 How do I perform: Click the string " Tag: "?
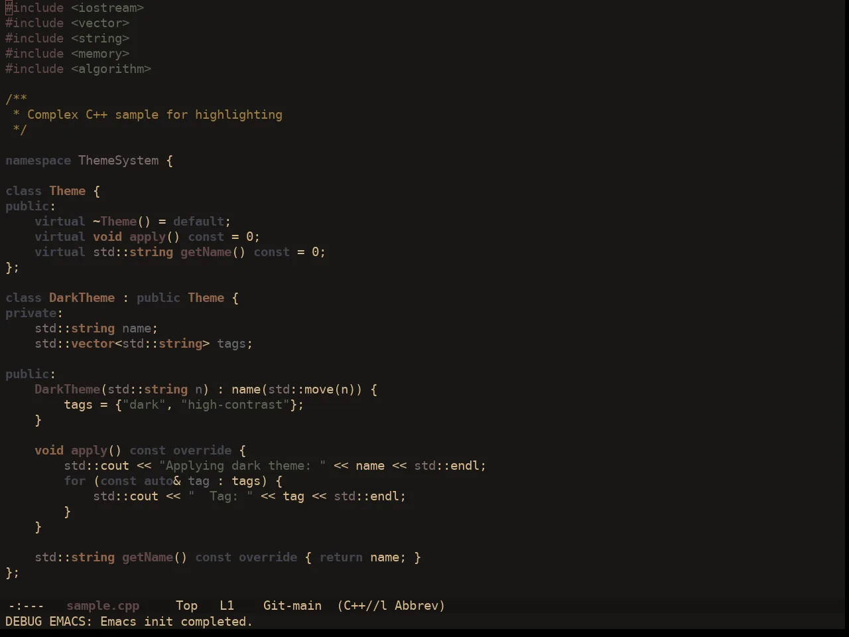221,496
